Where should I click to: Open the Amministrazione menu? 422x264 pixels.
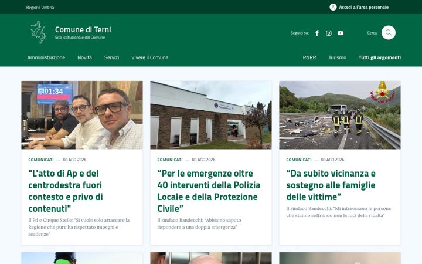[46, 57]
